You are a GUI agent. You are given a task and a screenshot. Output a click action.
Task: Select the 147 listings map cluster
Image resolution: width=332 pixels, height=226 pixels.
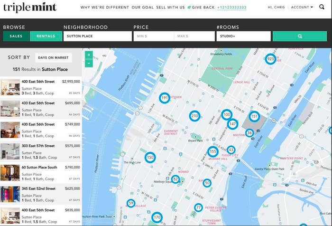tap(232, 124)
